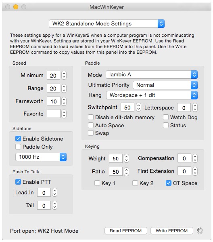The width and height of the screenshot is (213, 242).
Task: Click the Favorite speed stepper
Action: coord(64,114)
